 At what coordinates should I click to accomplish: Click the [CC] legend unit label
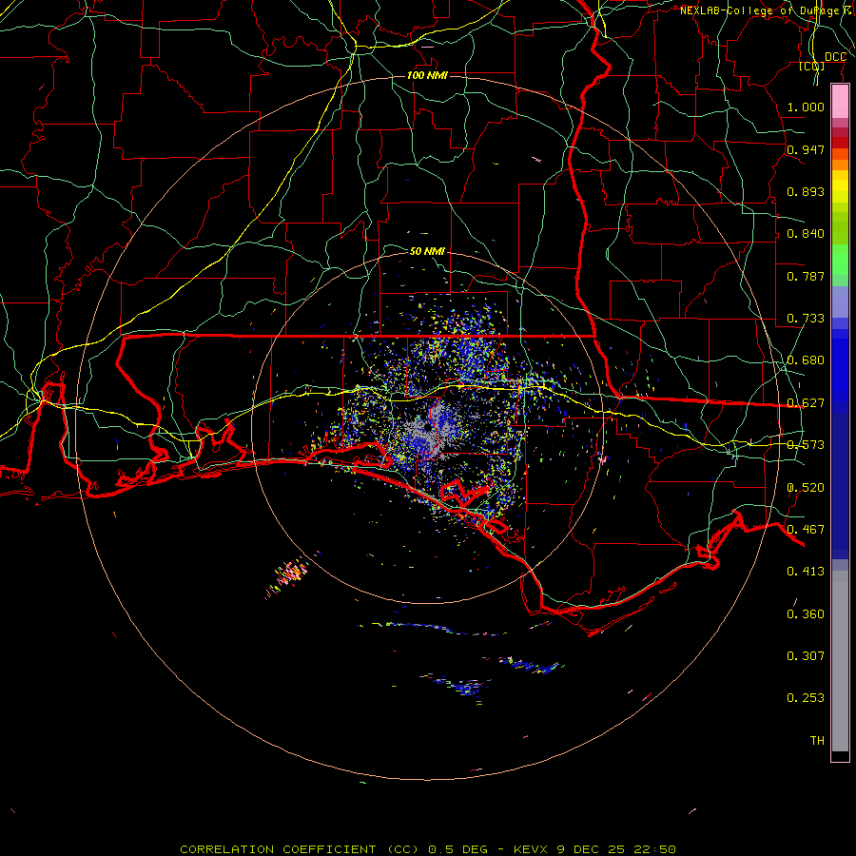pyautogui.click(x=812, y=66)
